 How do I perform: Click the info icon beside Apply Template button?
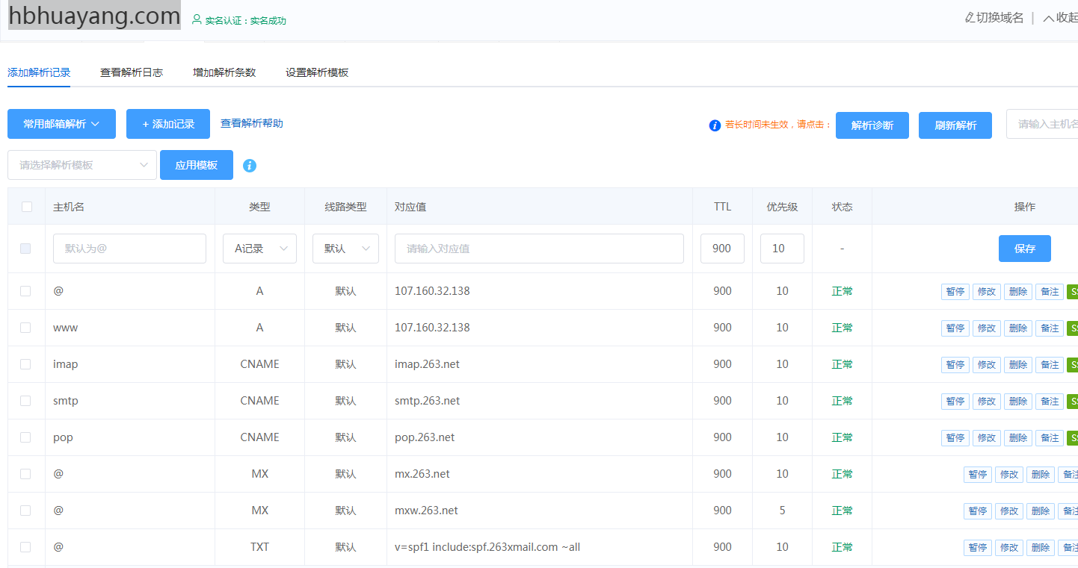pyautogui.click(x=250, y=166)
